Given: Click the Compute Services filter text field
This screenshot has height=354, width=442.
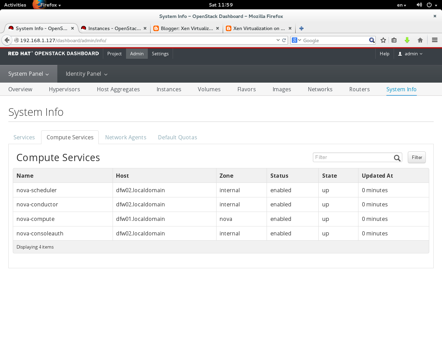Looking at the screenshot, I should [x=353, y=157].
